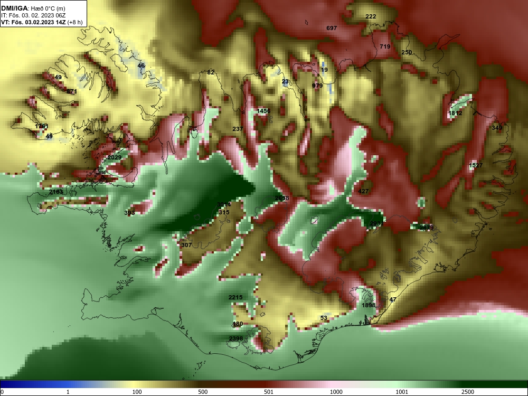Click the 19 height label
528x396 pixels.
click(324, 70)
